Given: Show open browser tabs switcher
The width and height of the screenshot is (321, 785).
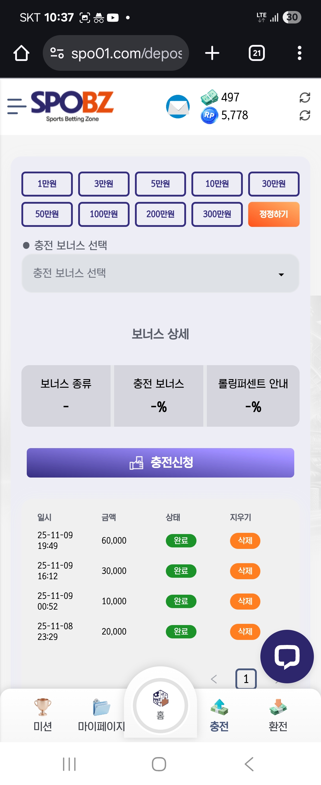Looking at the screenshot, I should (x=257, y=53).
